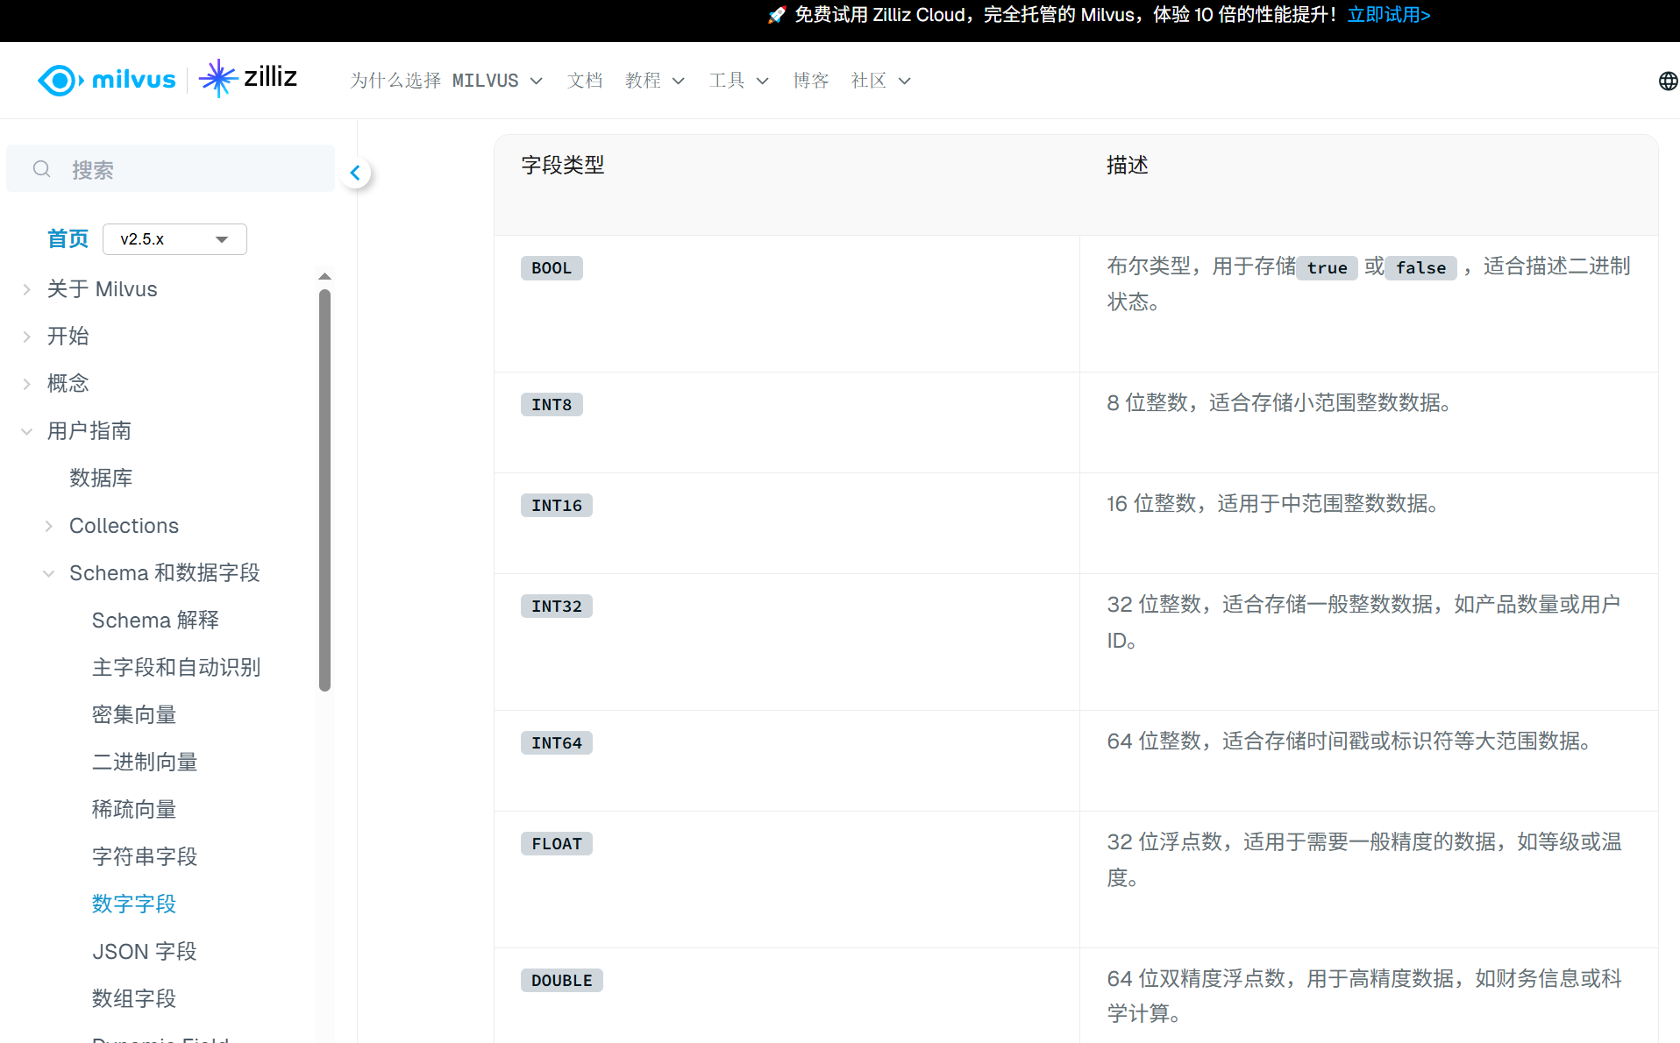Expand the 关于 Milvus section
The width and height of the screenshot is (1680, 1043).
coord(27,289)
